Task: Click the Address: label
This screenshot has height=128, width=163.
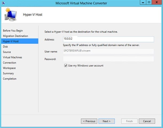Action: (49, 39)
